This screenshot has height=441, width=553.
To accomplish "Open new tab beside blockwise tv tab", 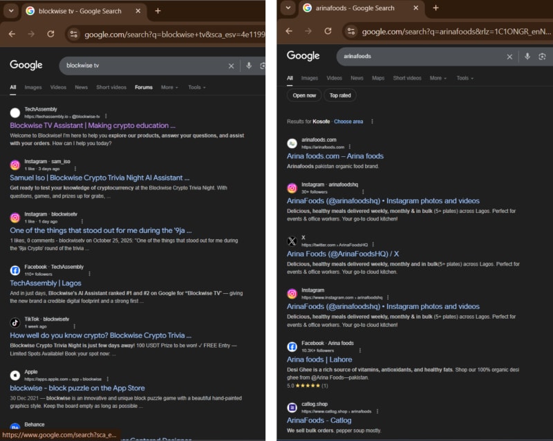I will (x=158, y=11).
